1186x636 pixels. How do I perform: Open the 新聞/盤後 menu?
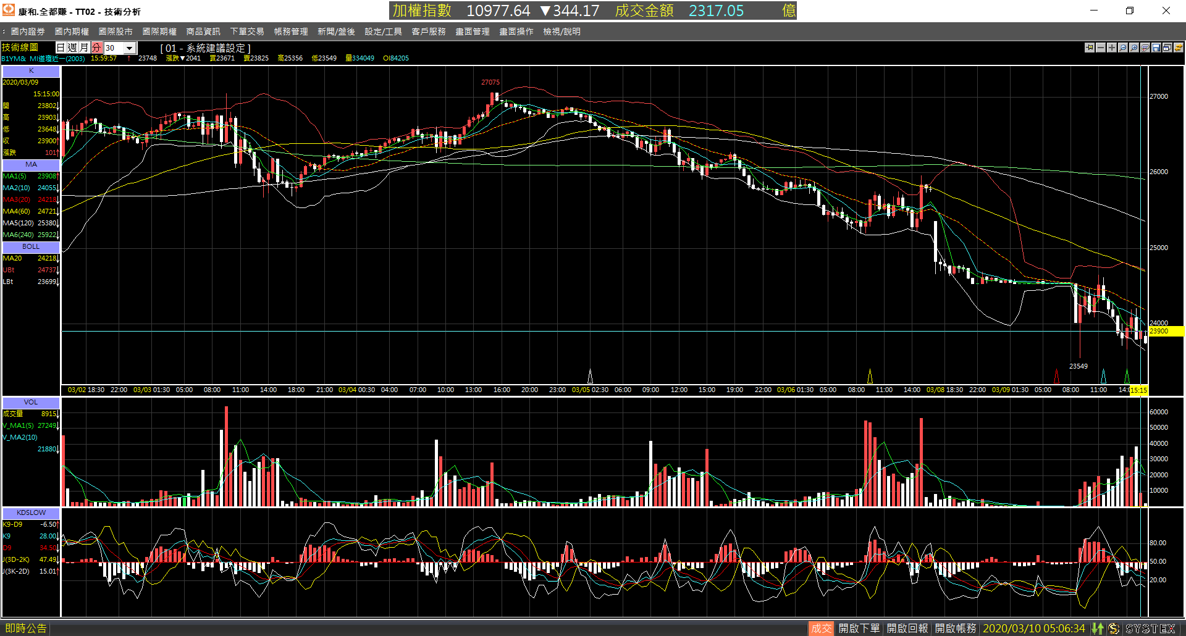tap(336, 31)
